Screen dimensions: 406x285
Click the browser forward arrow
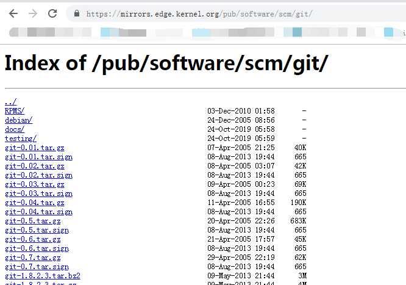pyautogui.click(x=33, y=13)
